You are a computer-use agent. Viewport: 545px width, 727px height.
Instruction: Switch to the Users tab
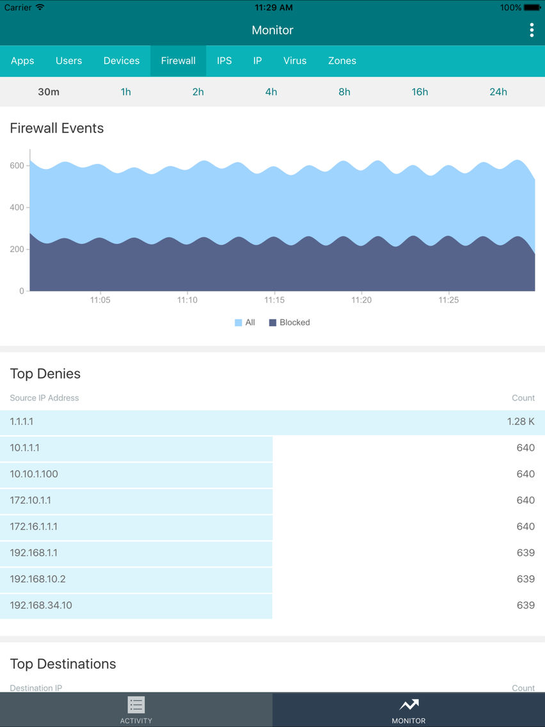tap(68, 61)
